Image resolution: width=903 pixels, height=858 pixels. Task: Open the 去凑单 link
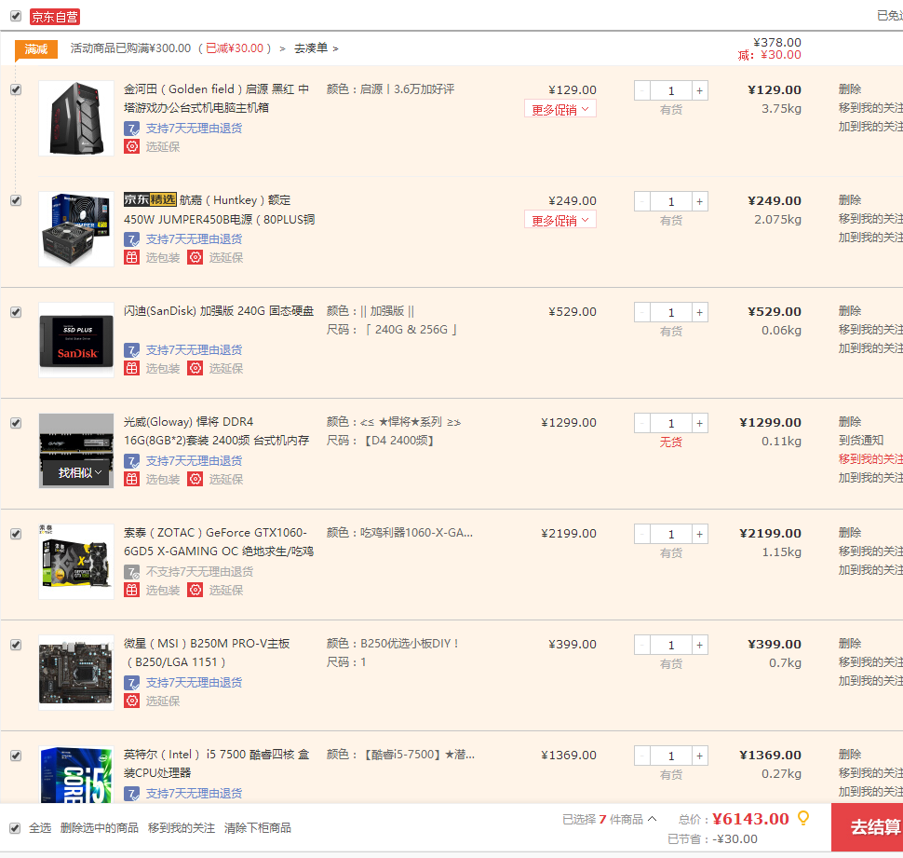317,48
